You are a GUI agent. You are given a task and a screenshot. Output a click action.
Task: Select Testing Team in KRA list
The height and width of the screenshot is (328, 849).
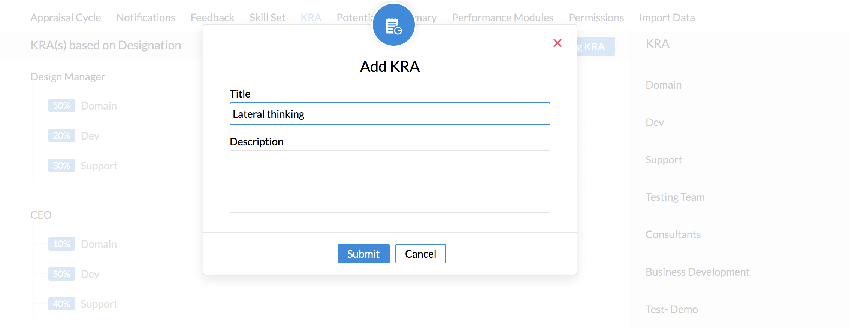[675, 197]
